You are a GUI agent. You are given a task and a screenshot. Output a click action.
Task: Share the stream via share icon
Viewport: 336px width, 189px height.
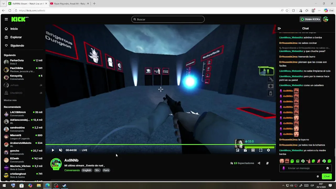pyautogui.click(x=259, y=163)
